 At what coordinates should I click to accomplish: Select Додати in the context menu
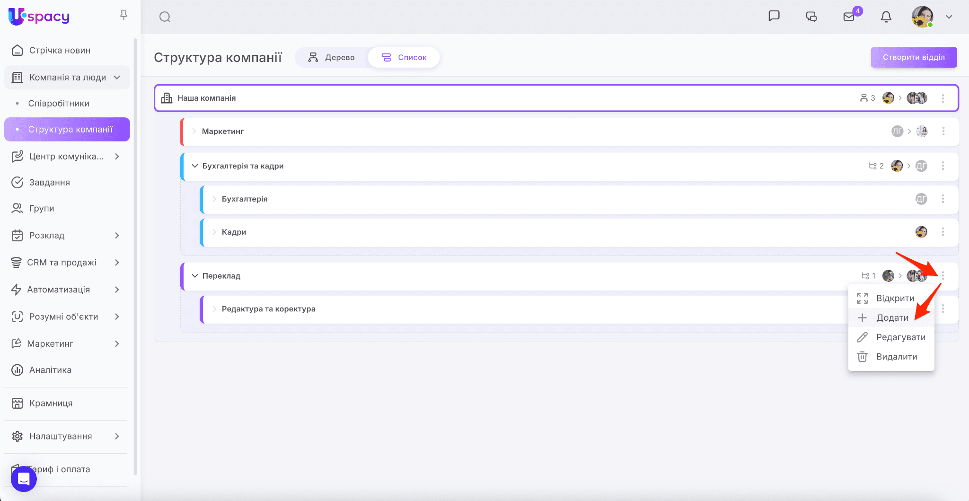892,318
